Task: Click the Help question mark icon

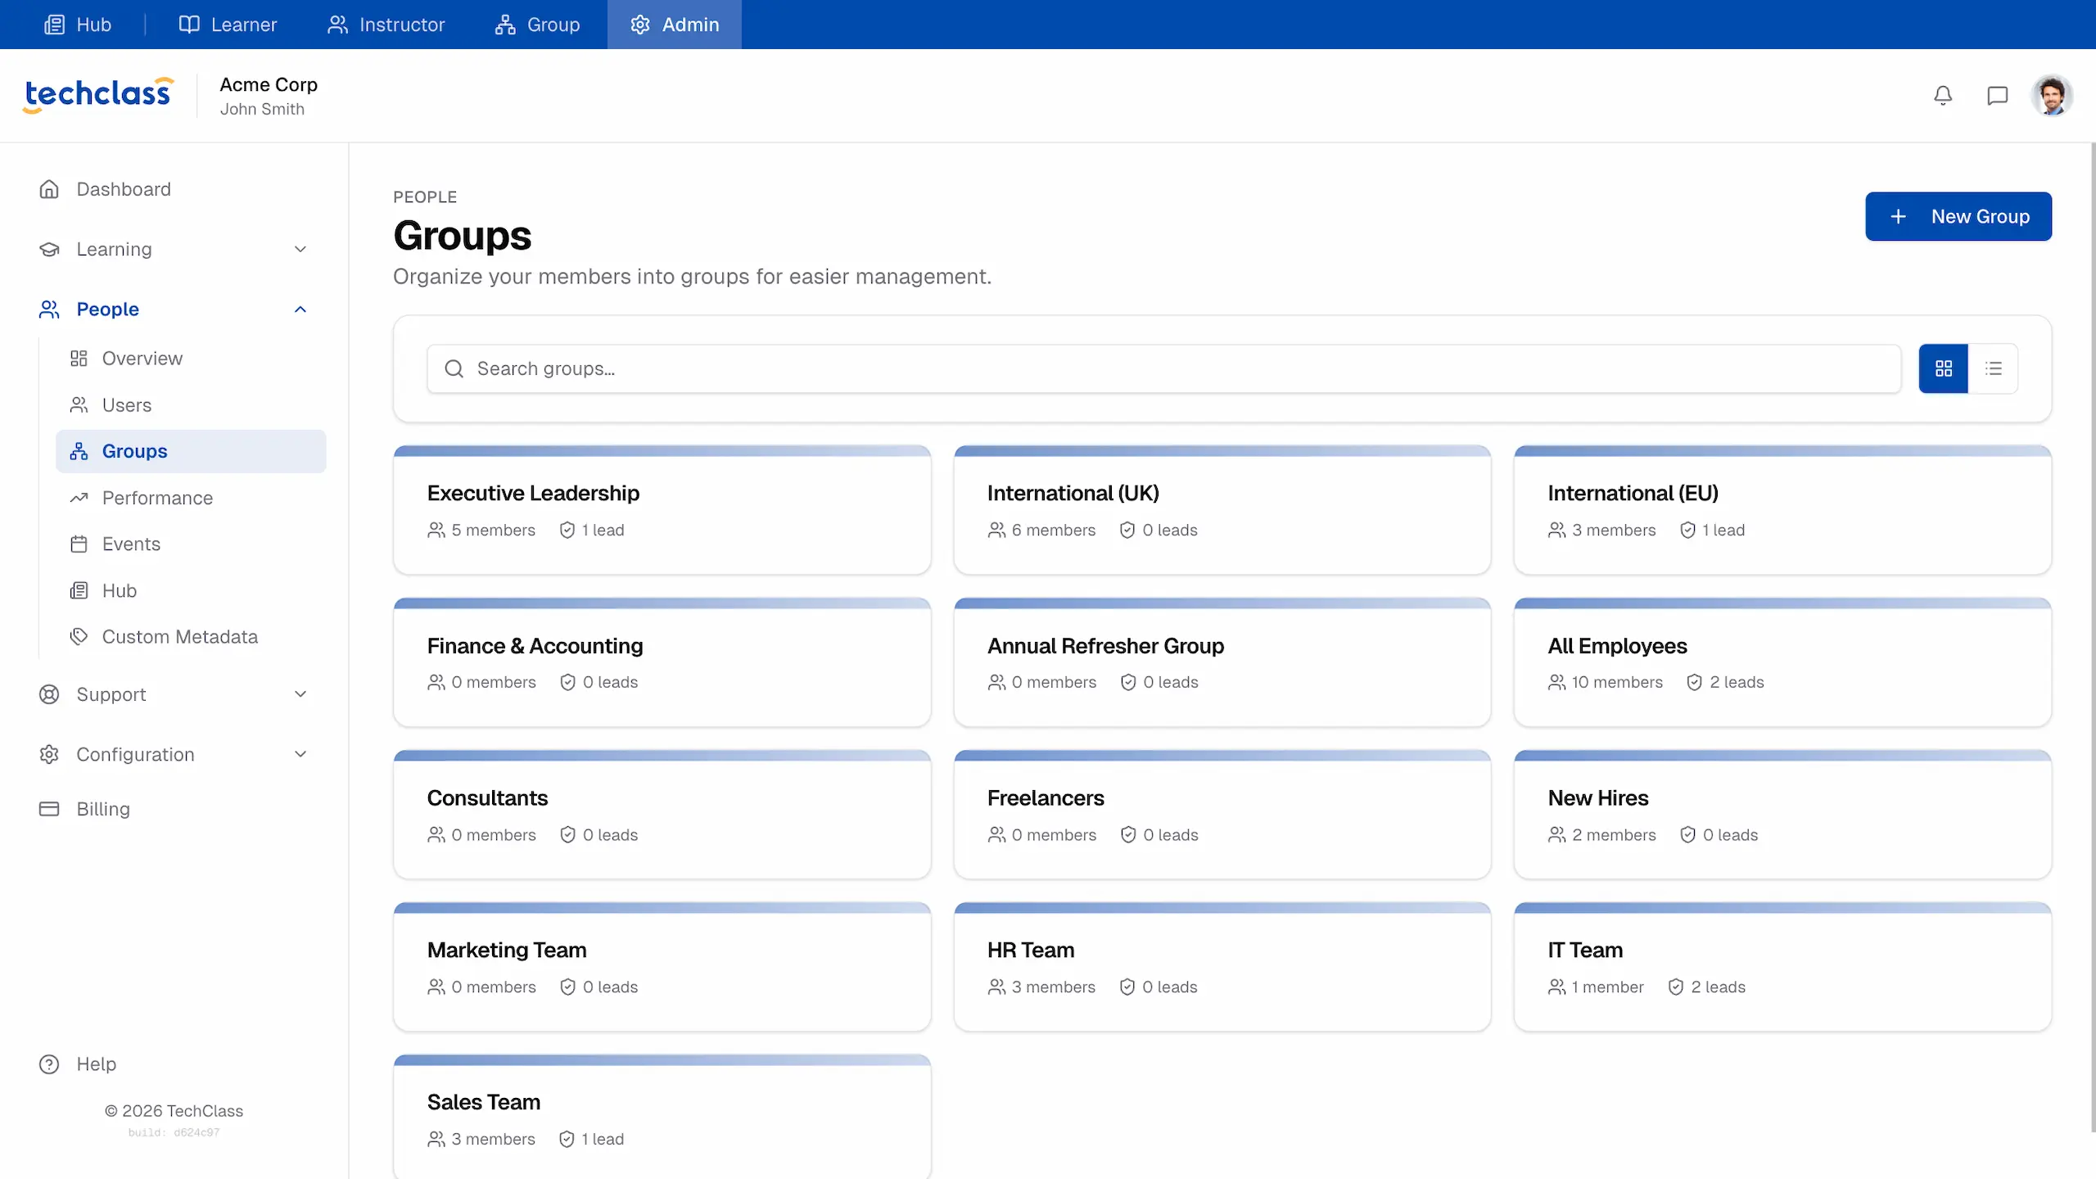Action: point(49,1064)
